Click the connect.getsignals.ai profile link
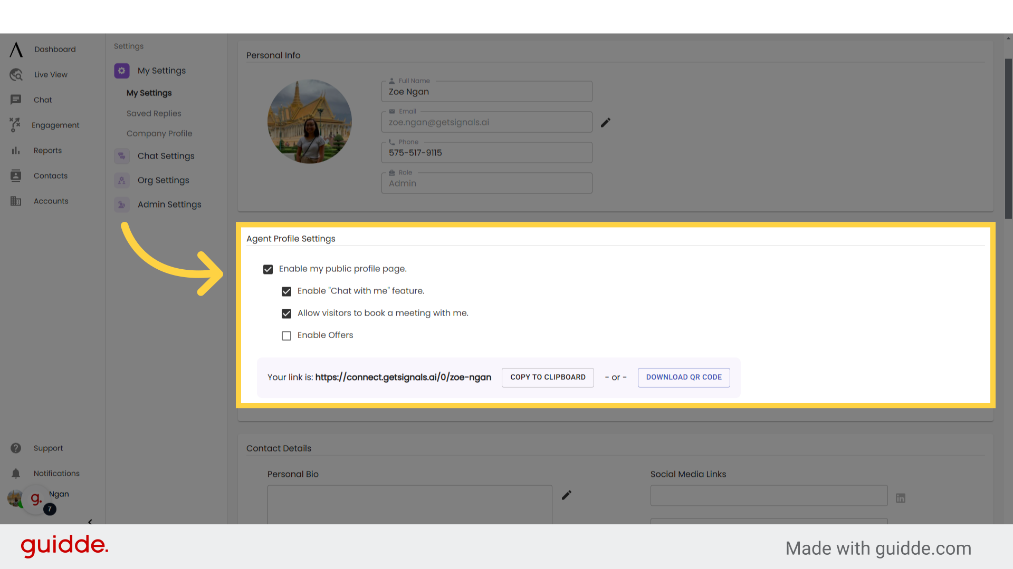Screen dimensions: 1013x569 [x=403, y=377]
